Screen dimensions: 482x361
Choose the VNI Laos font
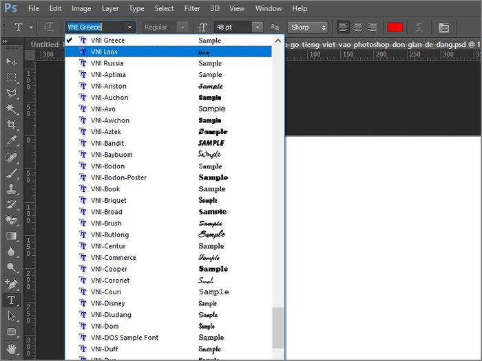pos(168,52)
